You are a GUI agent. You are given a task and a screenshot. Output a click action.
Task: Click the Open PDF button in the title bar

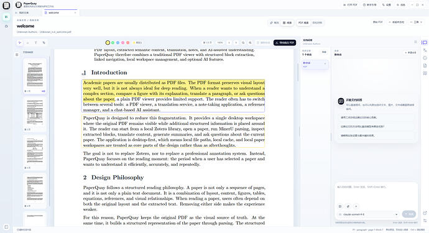[350, 5]
